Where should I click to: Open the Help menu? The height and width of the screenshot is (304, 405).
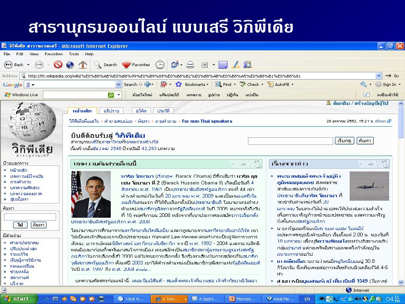pos(89,54)
